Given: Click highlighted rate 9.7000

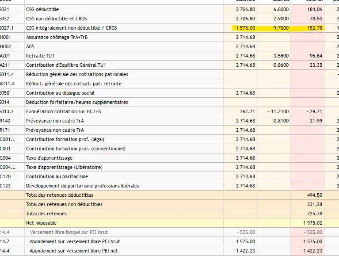Looking at the screenshot, I should click(x=281, y=28).
